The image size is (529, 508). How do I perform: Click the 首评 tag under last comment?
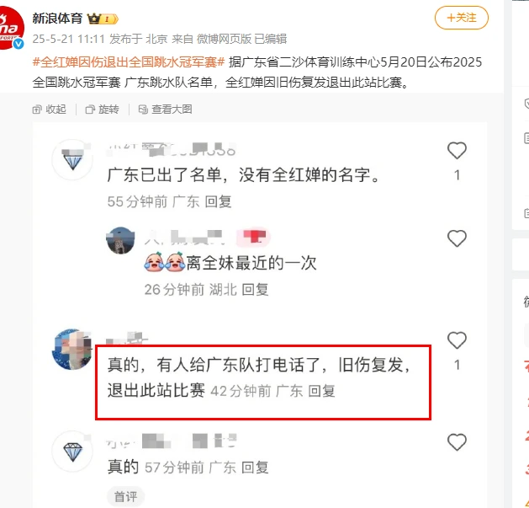pyautogui.click(x=126, y=497)
